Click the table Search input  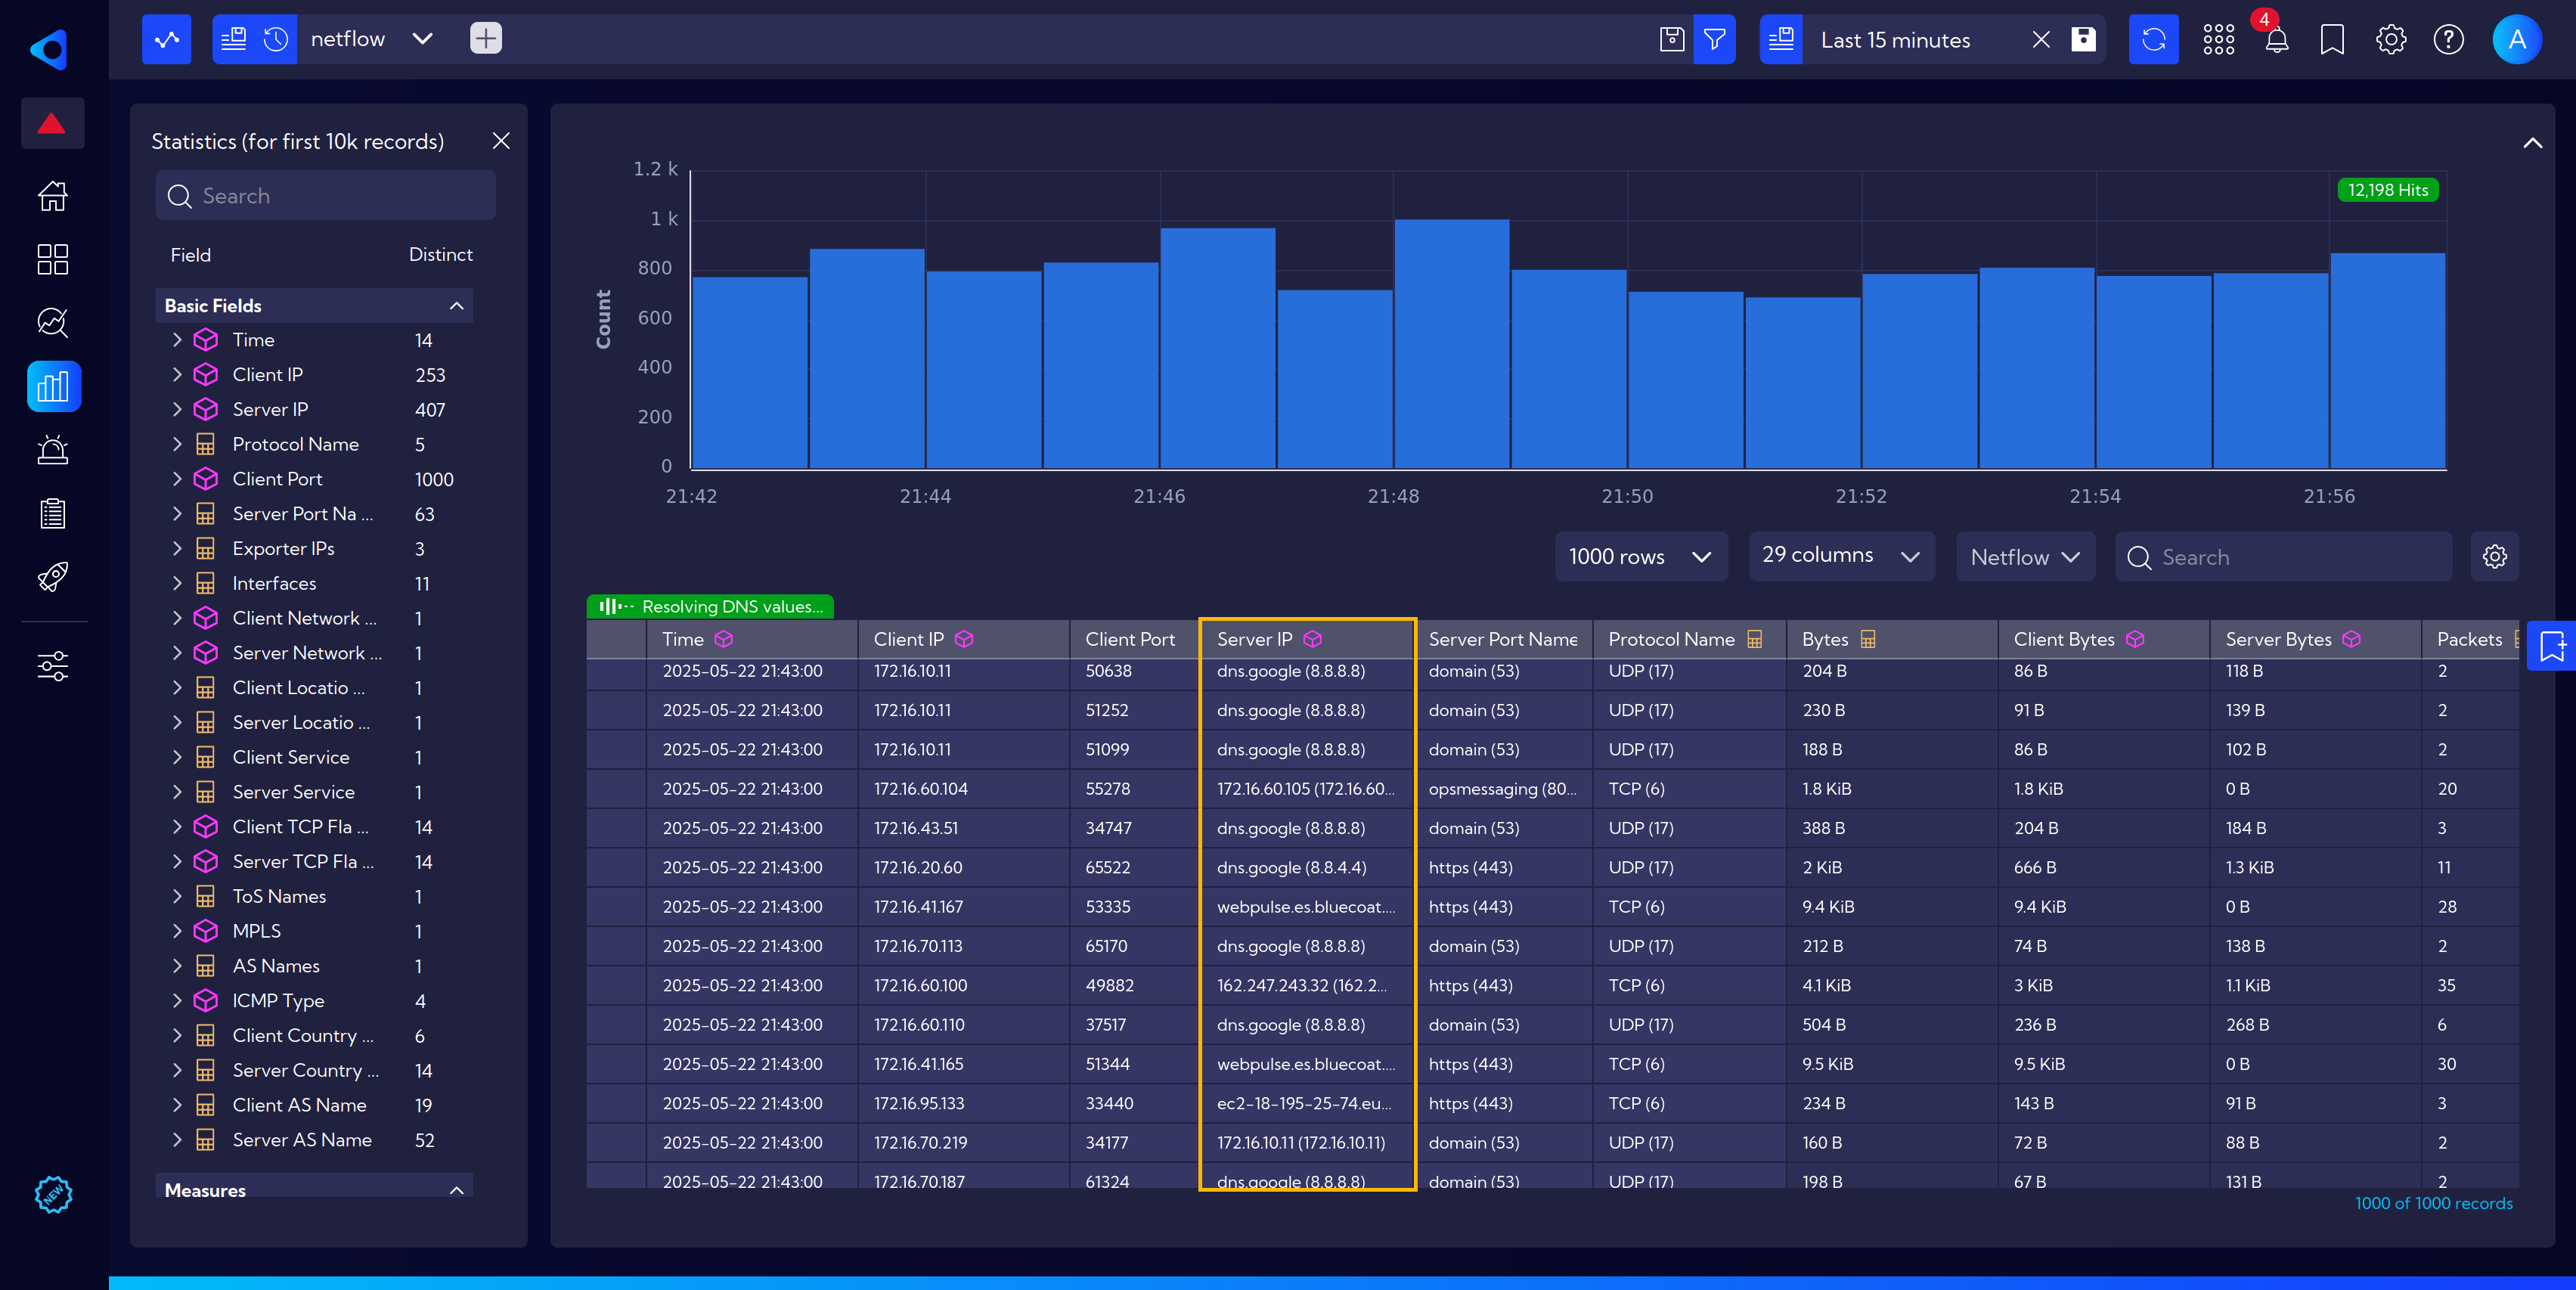(2283, 557)
